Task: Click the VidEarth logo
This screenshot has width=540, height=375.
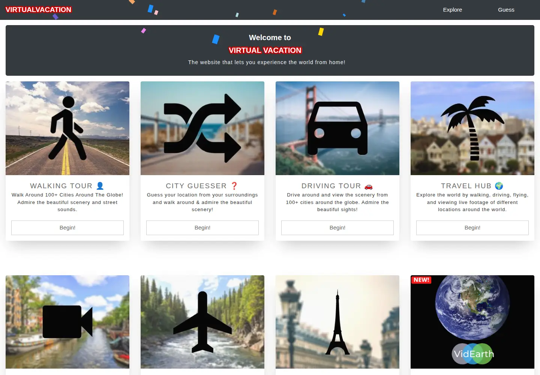Action: click(472, 354)
